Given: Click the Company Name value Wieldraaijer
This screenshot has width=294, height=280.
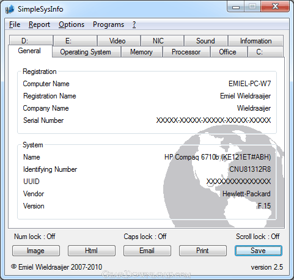Looking at the screenshot, I should (x=254, y=108).
